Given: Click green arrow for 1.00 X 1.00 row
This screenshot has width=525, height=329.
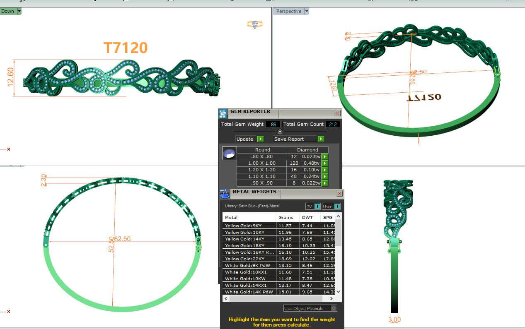Looking at the screenshot, I should 325,163.
